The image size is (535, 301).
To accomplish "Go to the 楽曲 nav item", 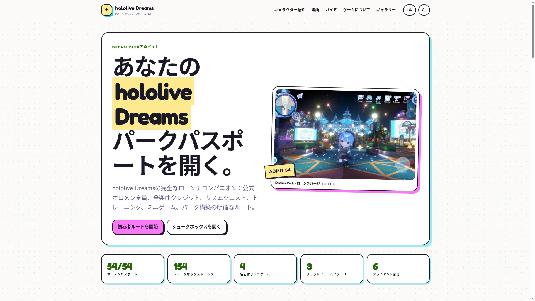I will (315, 10).
